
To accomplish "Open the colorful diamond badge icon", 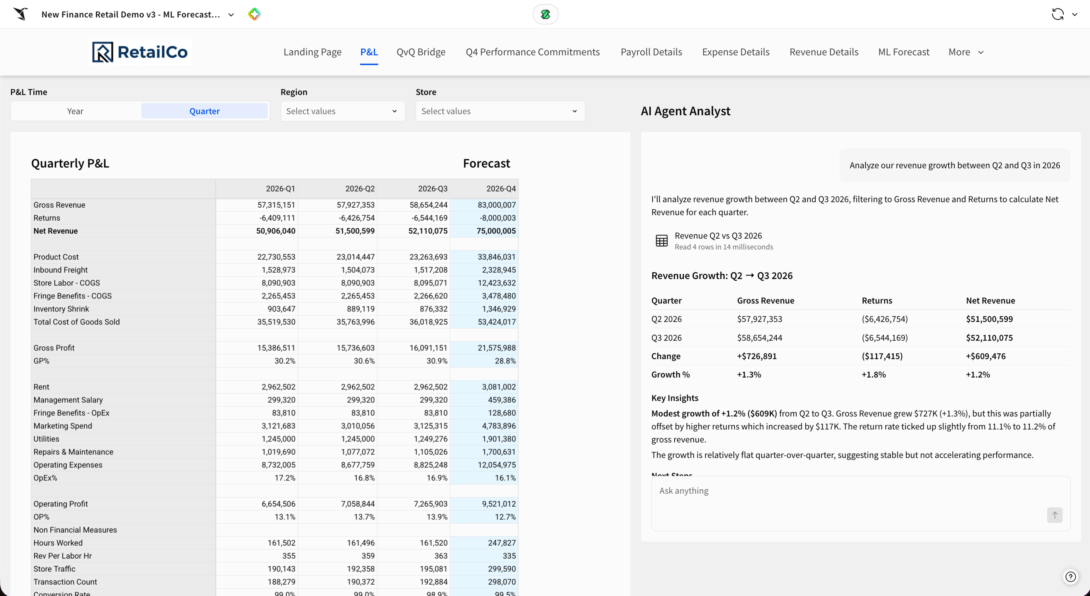I will pos(254,14).
